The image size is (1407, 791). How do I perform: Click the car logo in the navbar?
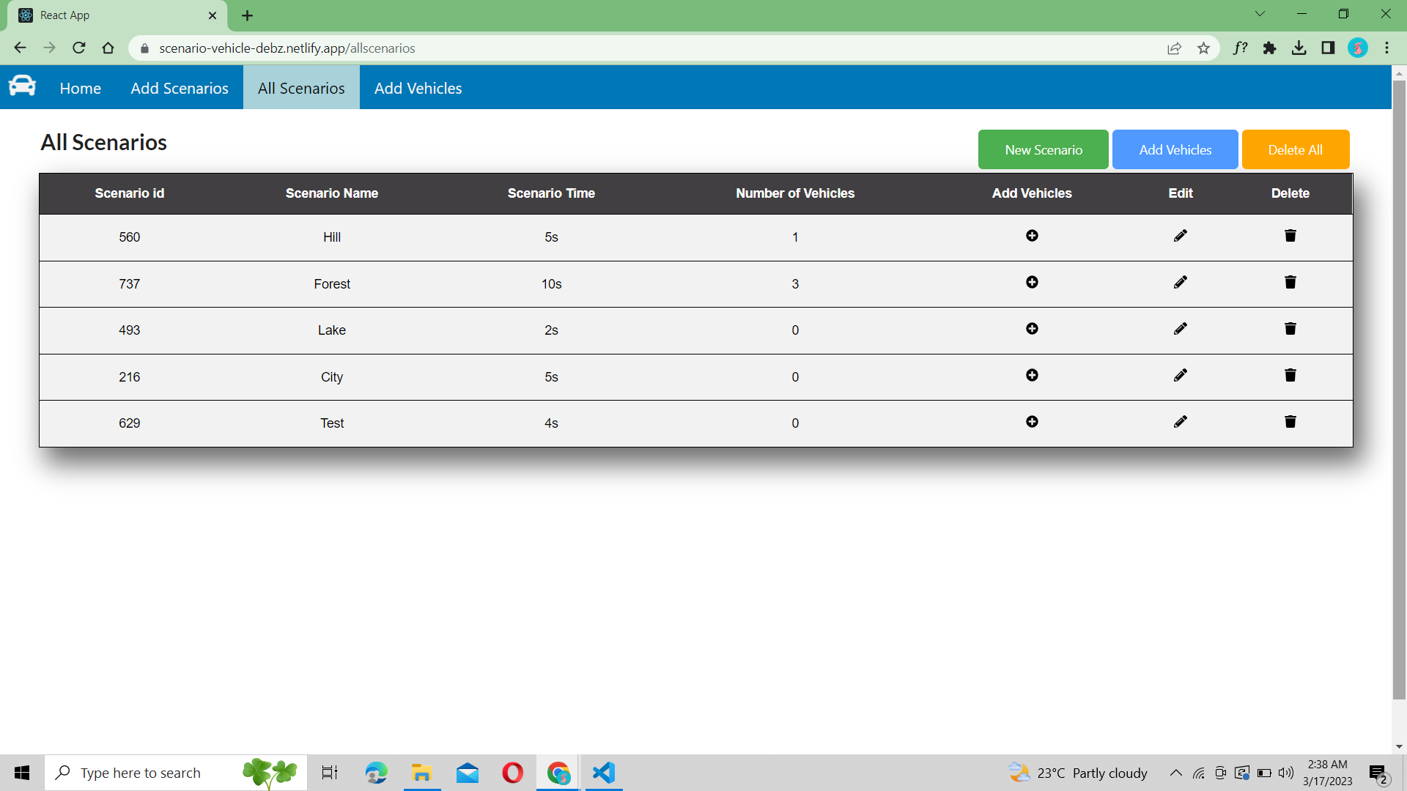point(22,86)
